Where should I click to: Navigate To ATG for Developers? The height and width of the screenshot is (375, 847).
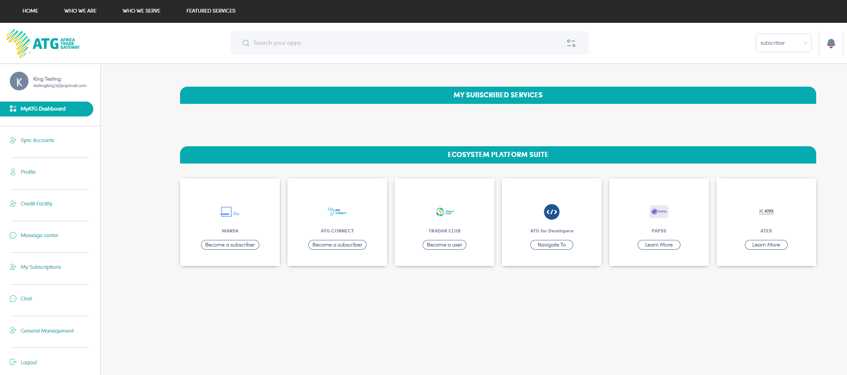552,245
